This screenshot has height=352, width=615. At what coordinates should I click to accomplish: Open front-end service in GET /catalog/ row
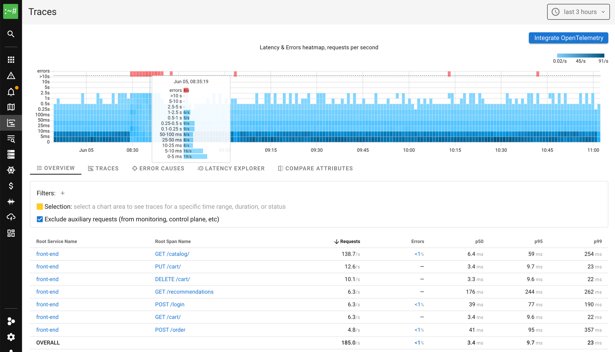click(x=47, y=254)
